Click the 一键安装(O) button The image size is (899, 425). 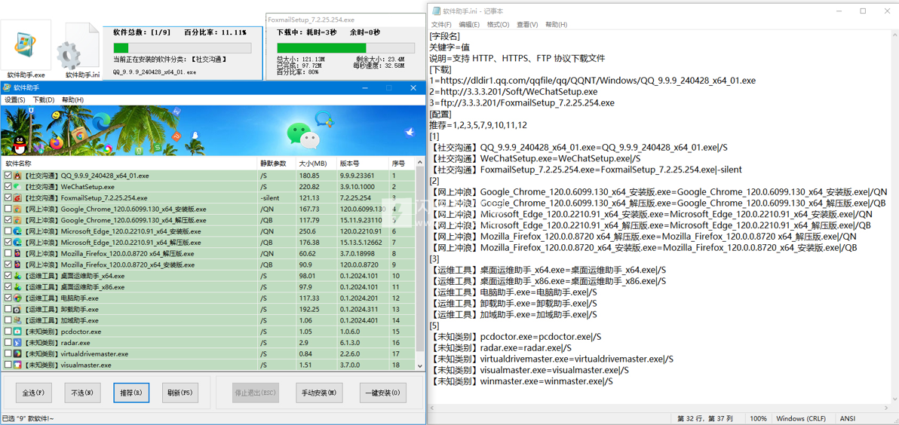383,393
